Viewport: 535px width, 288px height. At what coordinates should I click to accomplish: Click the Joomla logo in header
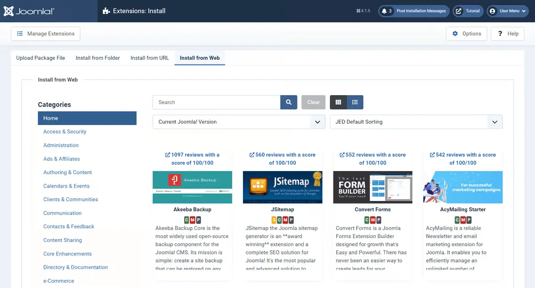pyautogui.click(x=29, y=11)
